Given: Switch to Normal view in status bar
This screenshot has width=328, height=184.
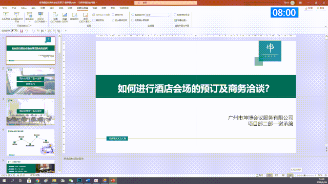Looking at the screenshot, I should pyautogui.click(x=270, y=175).
